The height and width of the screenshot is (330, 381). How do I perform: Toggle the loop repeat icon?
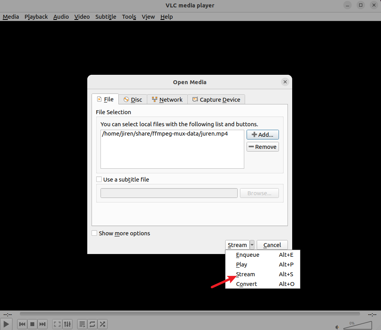click(92, 324)
